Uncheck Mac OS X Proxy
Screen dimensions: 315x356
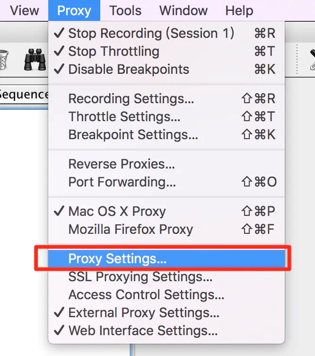[x=166, y=211]
